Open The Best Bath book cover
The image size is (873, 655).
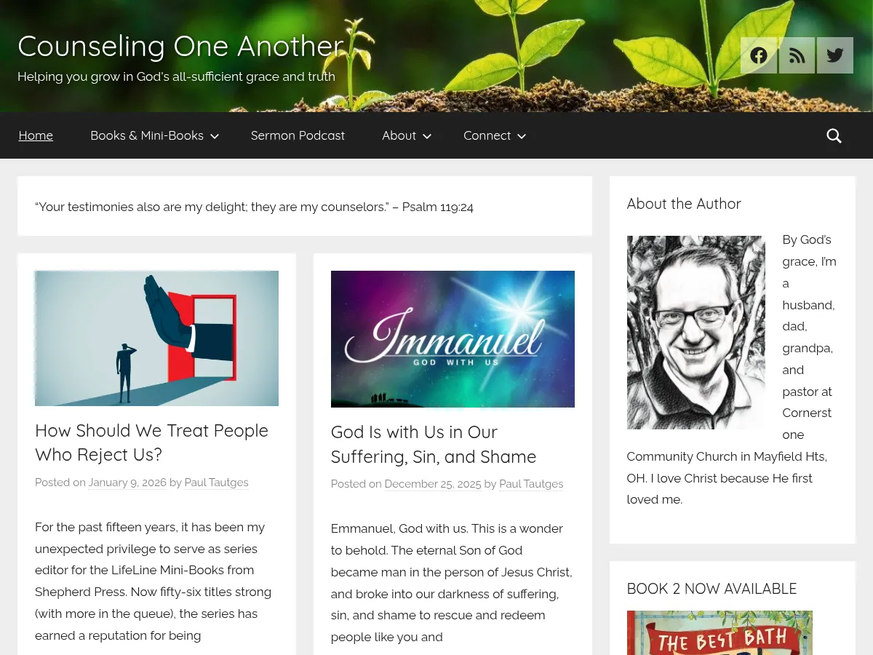coord(719,632)
